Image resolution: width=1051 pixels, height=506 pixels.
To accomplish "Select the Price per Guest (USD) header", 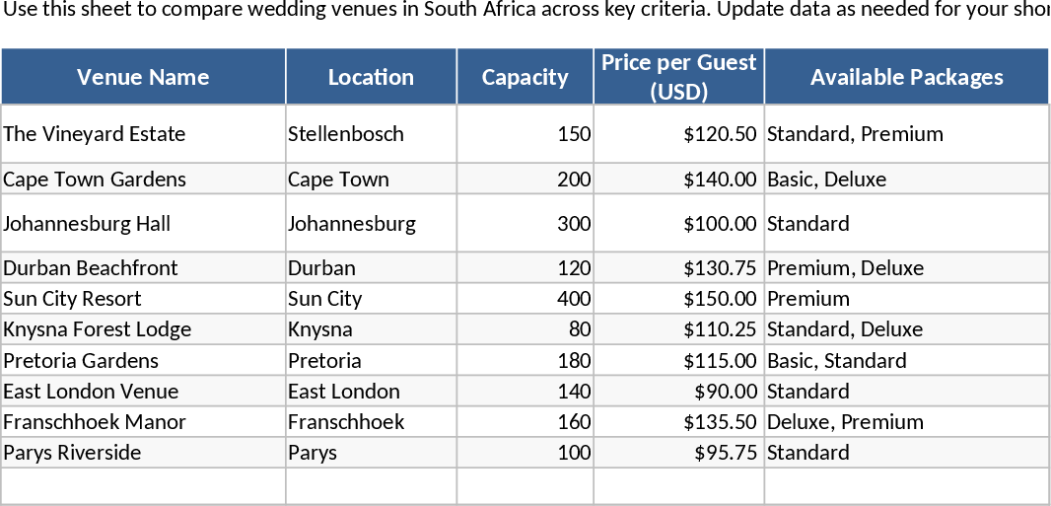I will 678,77.
